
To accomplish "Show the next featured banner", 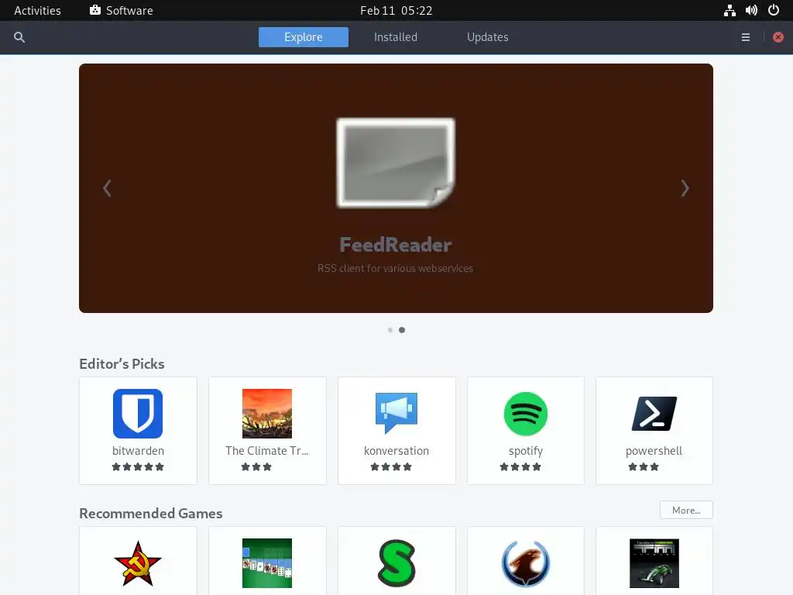I will point(685,188).
